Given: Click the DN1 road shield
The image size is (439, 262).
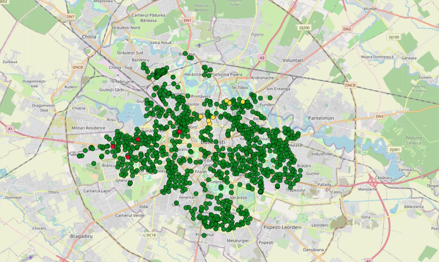Looking at the screenshot, I should point(187,20).
